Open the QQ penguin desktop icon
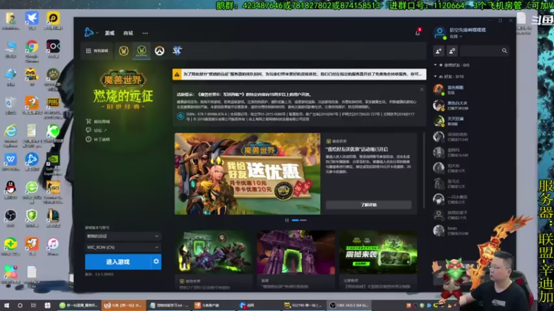The width and height of the screenshot is (554, 311). tap(10, 191)
